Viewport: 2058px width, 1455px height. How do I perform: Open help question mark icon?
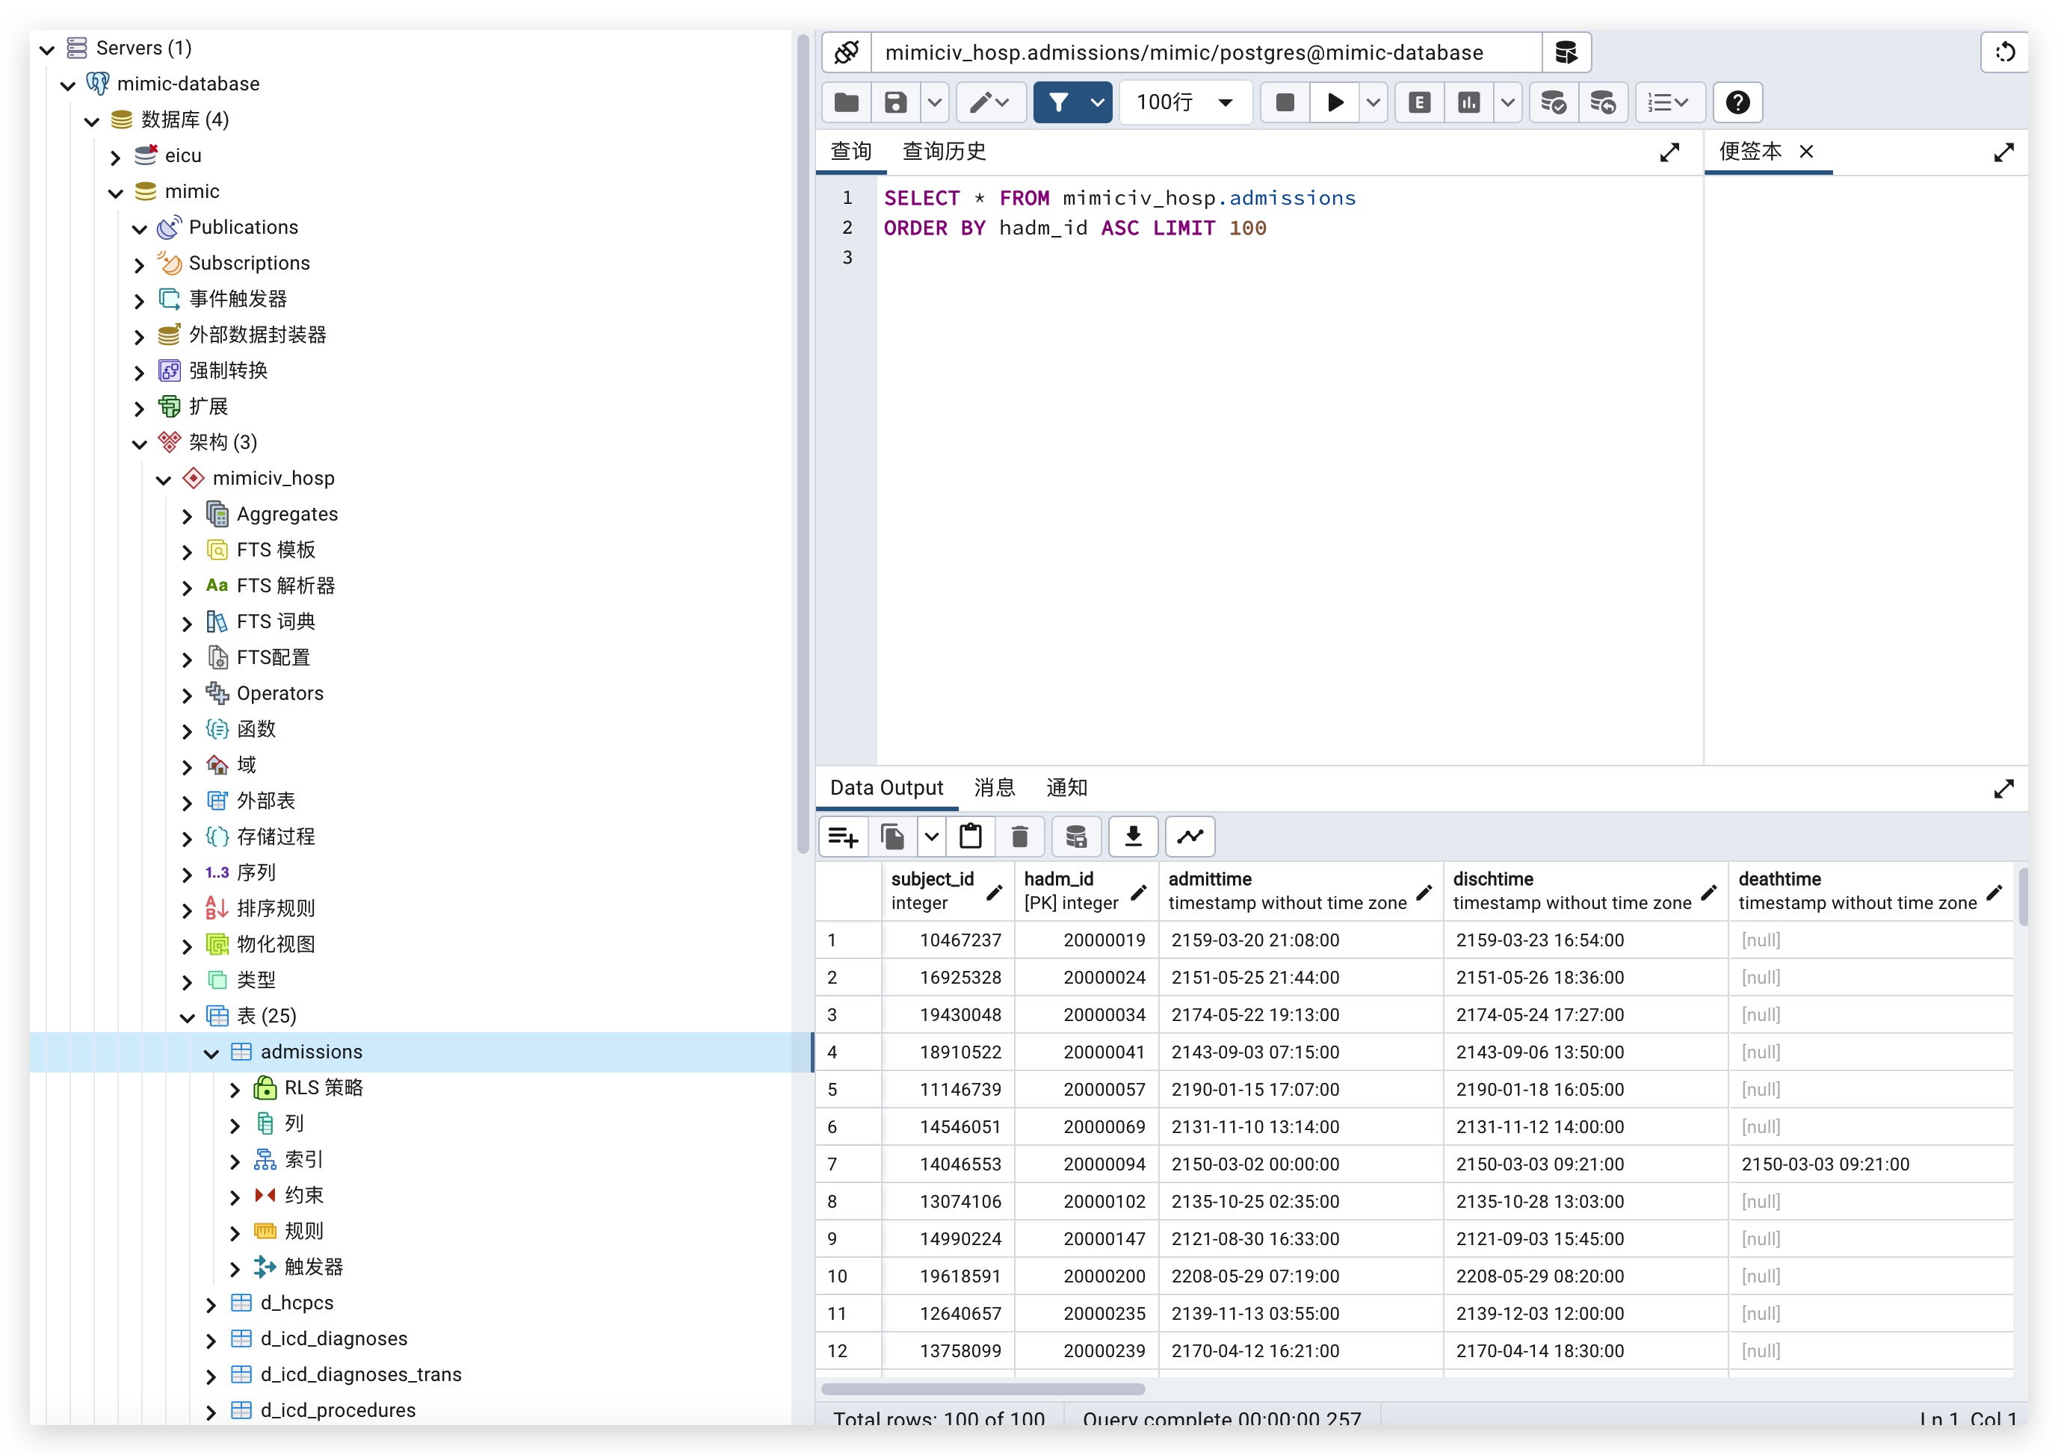[x=1738, y=103]
